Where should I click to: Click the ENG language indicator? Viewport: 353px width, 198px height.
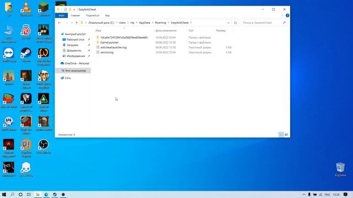coord(327,194)
